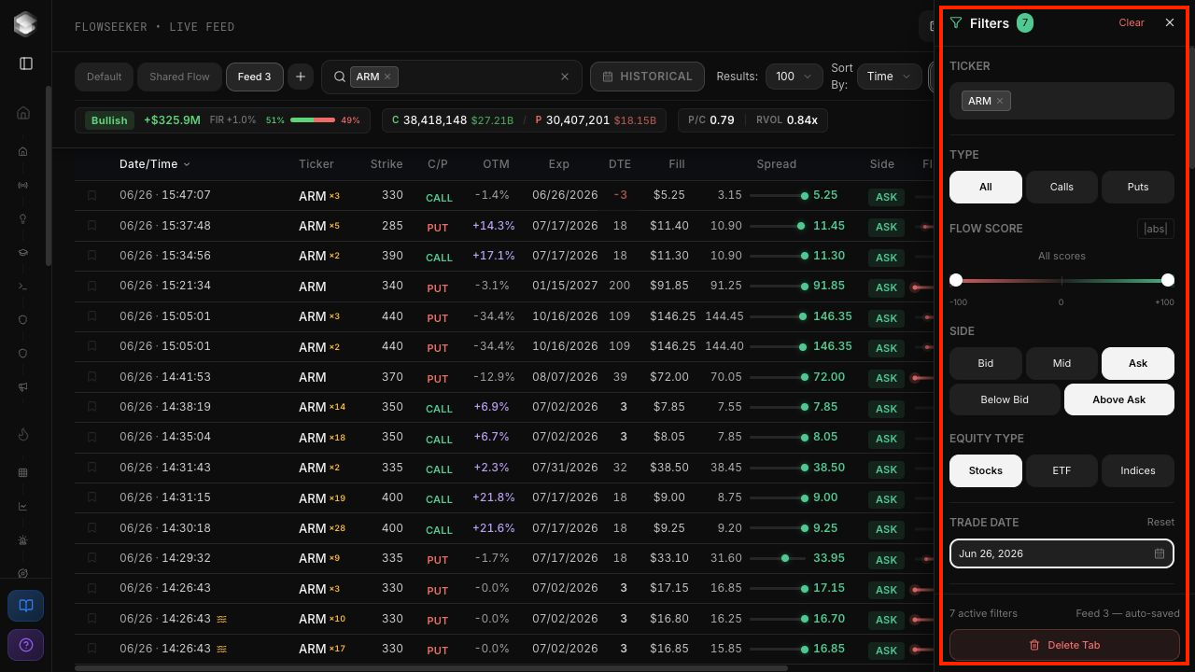Expand the Date/Time column sort chevron
The width and height of the screenshot is (1195, 672).
(x=187, y=164)
